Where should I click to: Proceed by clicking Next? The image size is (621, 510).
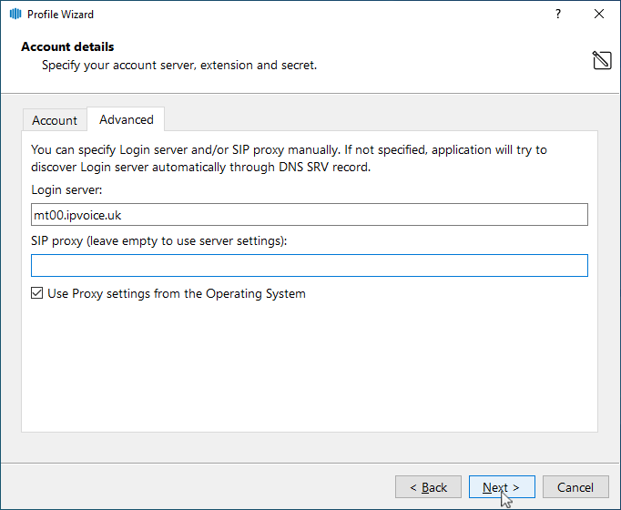click(502, 487)
